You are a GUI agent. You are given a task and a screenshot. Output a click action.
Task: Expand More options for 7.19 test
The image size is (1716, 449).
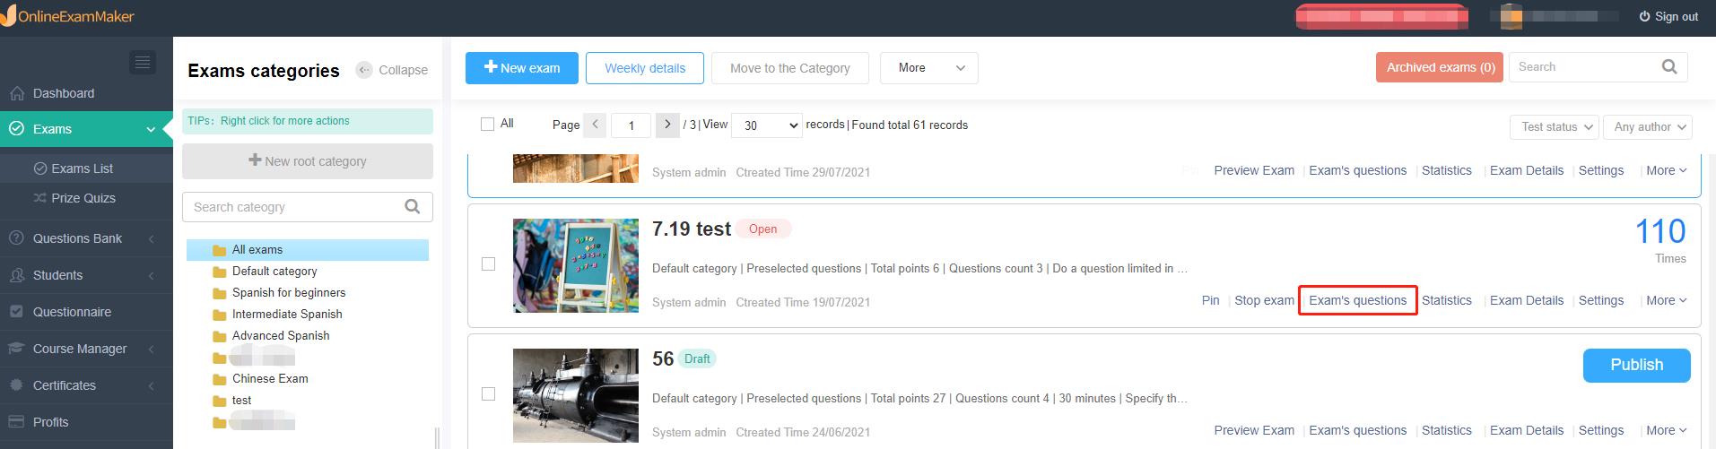(x=1666, y=300)
